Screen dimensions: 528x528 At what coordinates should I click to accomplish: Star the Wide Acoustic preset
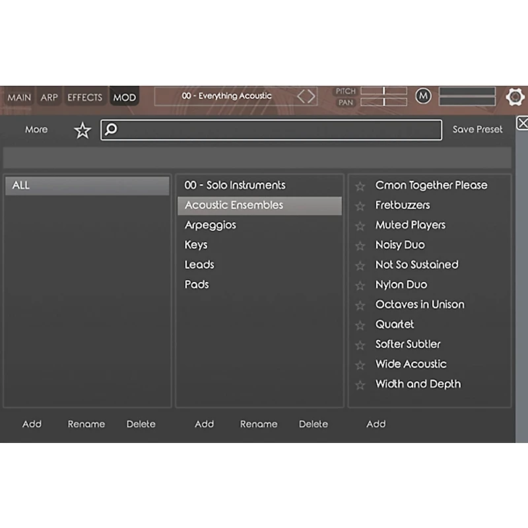point(360,364)
